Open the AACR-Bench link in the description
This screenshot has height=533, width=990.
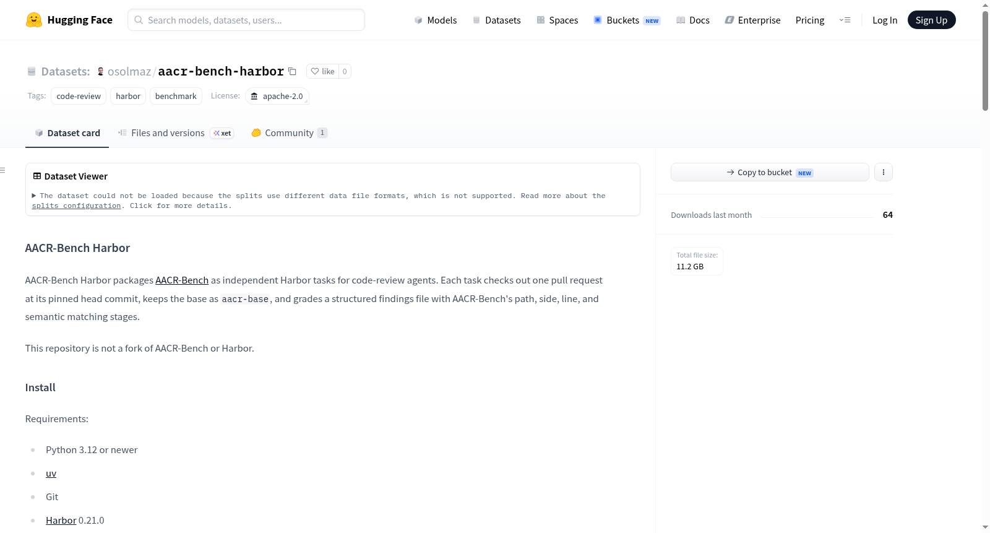[x=182, y=280]
